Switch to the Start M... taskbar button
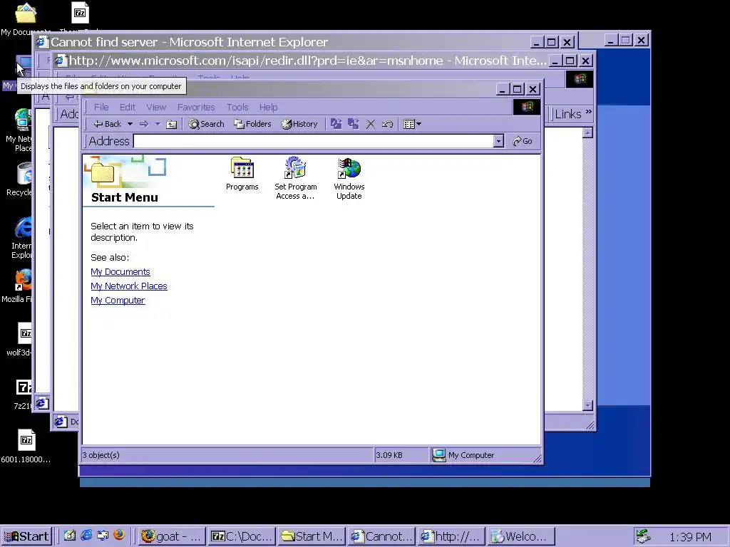Image resolution: width=730 pixels, height=547 pixels. coord(312,536)
